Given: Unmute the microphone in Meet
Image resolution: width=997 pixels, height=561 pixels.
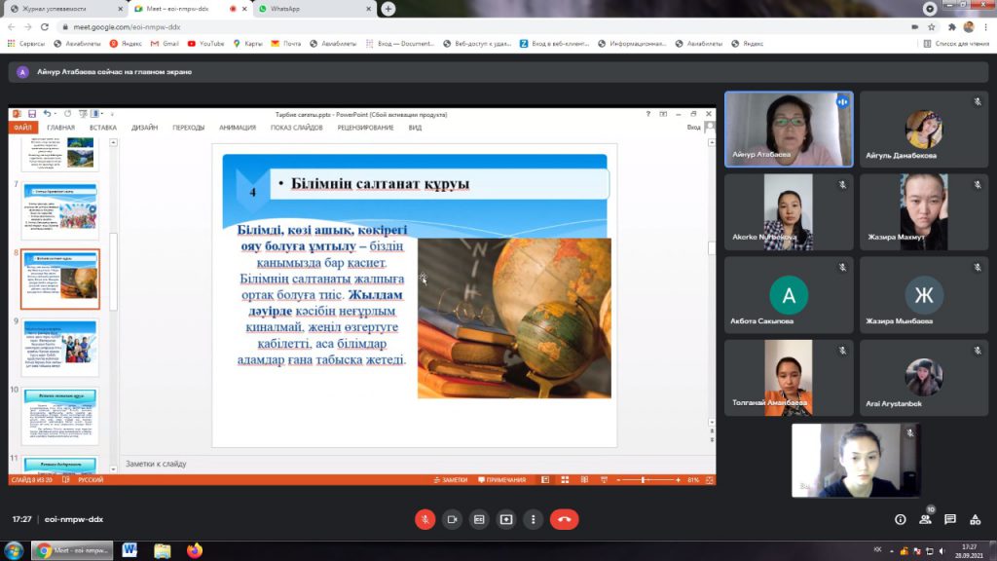Looking at the screenshot, I should pos(425,519).
